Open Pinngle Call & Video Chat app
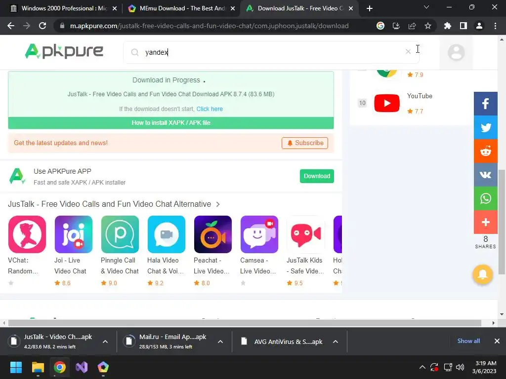Screen dimensions: 506x379 pos(120,234)
